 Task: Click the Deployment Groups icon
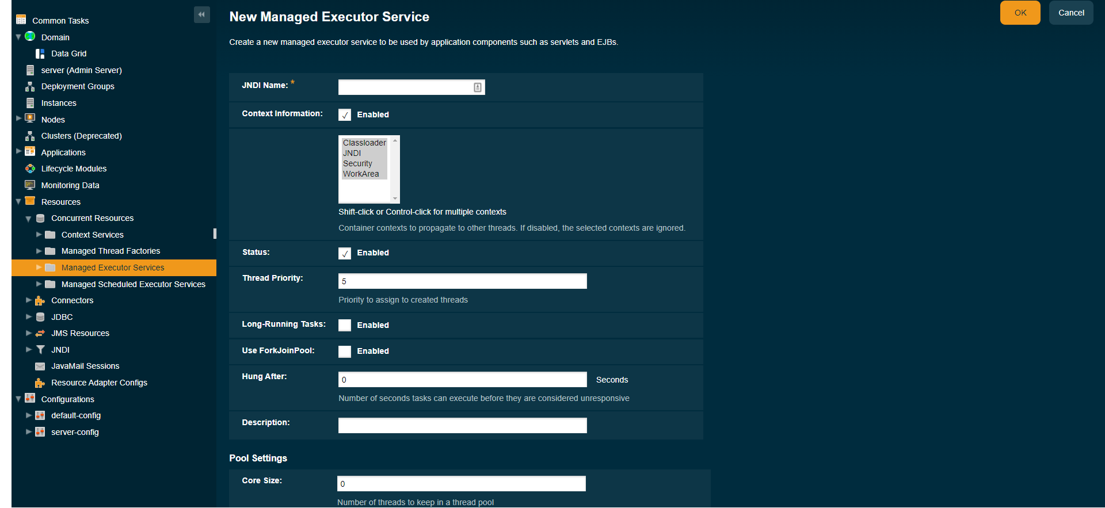pyautogui.click(x=30, y=86)
